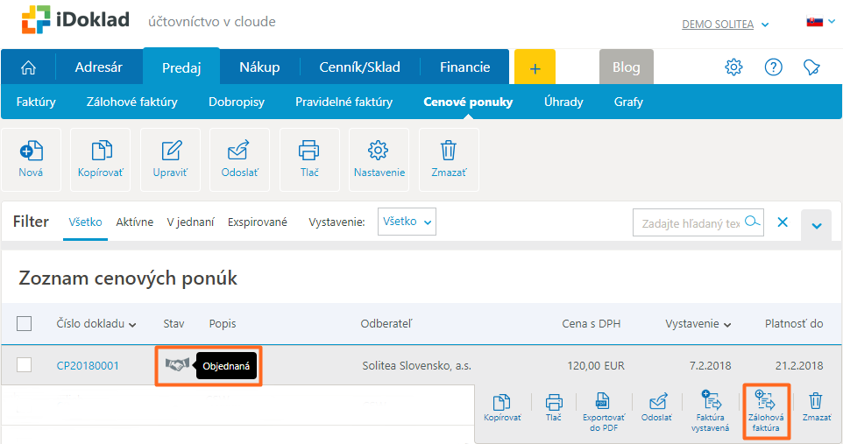Toggle the select-all checkbox in table header

(x=25, y=324)
